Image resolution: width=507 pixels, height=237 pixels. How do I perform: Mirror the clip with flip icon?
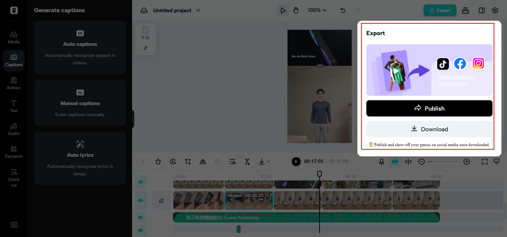point(203,162)
